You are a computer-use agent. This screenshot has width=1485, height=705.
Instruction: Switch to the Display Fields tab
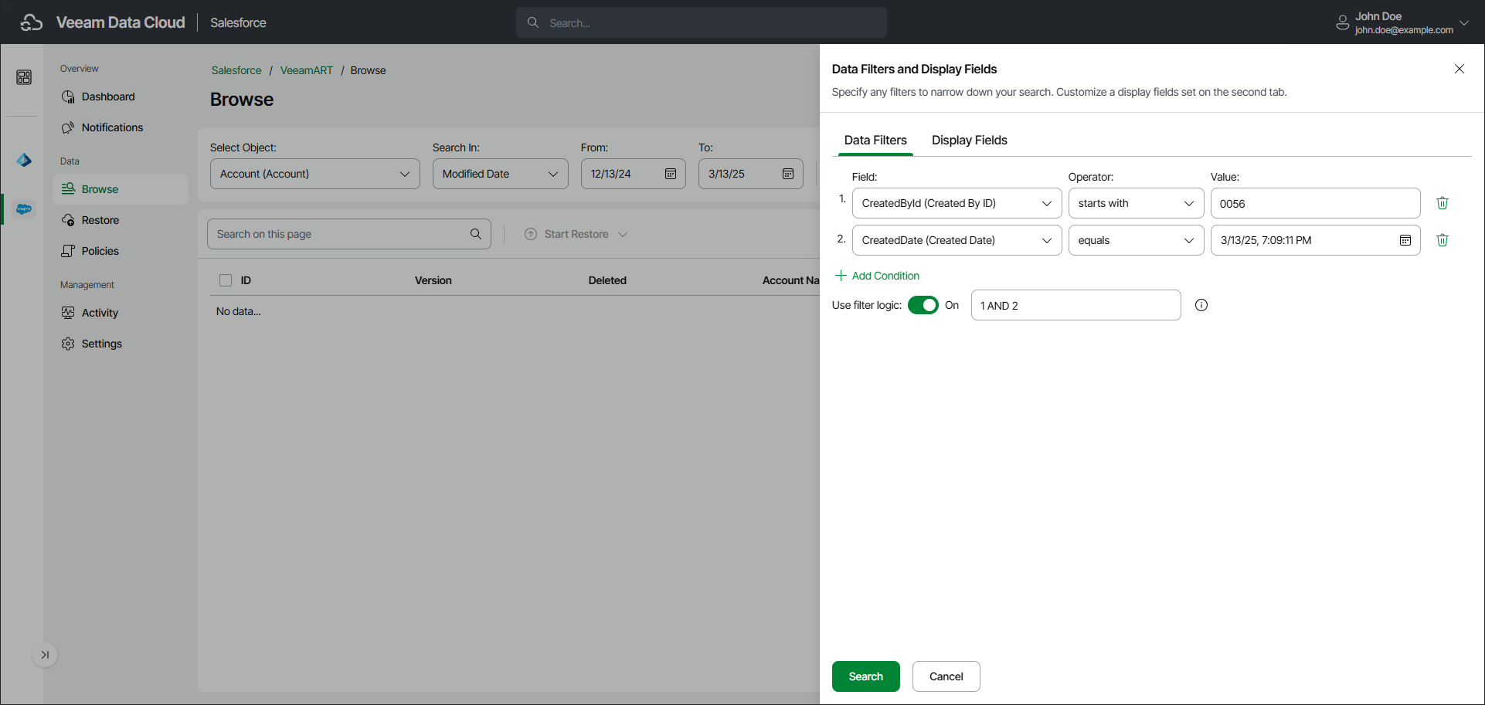point(970,140)
